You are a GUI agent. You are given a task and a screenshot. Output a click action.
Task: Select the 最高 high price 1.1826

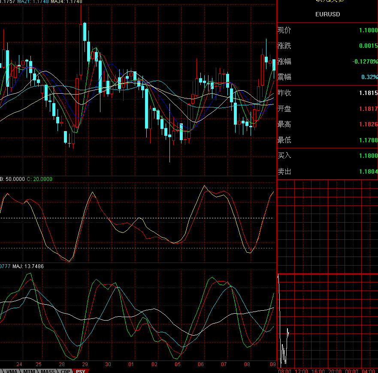point(368,124)
